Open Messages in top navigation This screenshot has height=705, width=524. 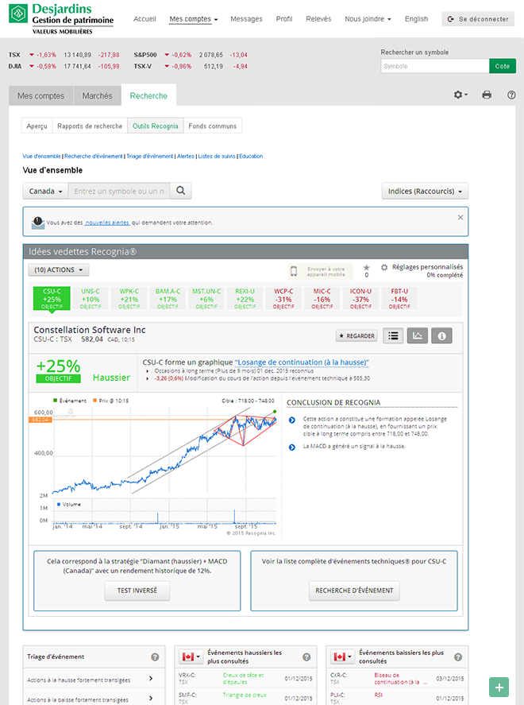[246, 19]
